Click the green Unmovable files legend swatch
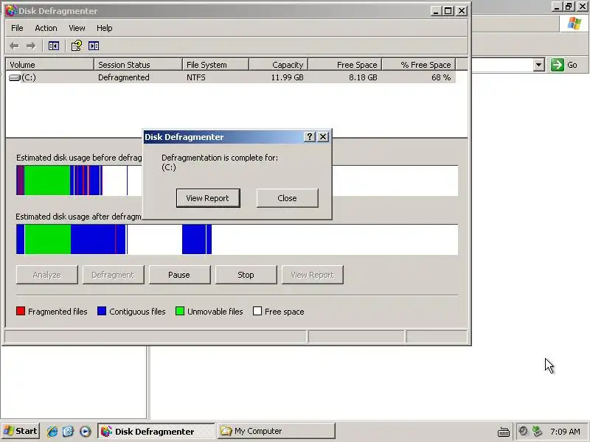 point(180,311)
